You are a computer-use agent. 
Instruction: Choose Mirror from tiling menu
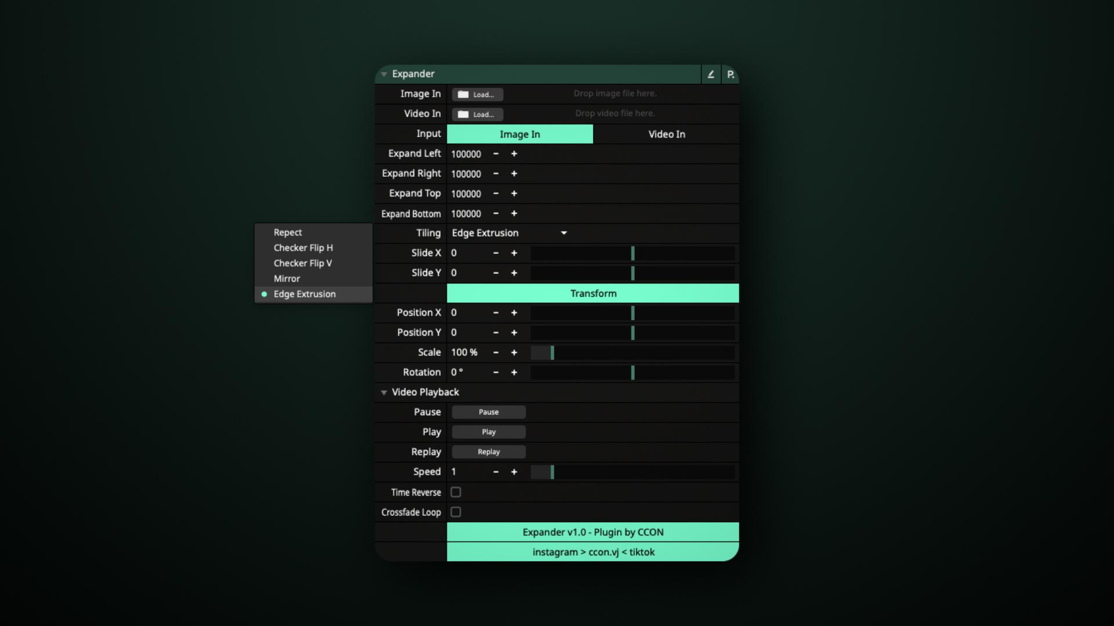(287, 279)
